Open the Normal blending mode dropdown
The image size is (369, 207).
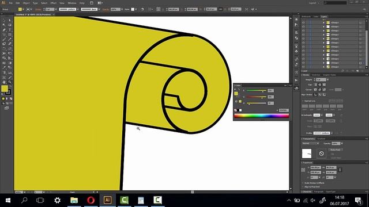[x=310, y=143]
